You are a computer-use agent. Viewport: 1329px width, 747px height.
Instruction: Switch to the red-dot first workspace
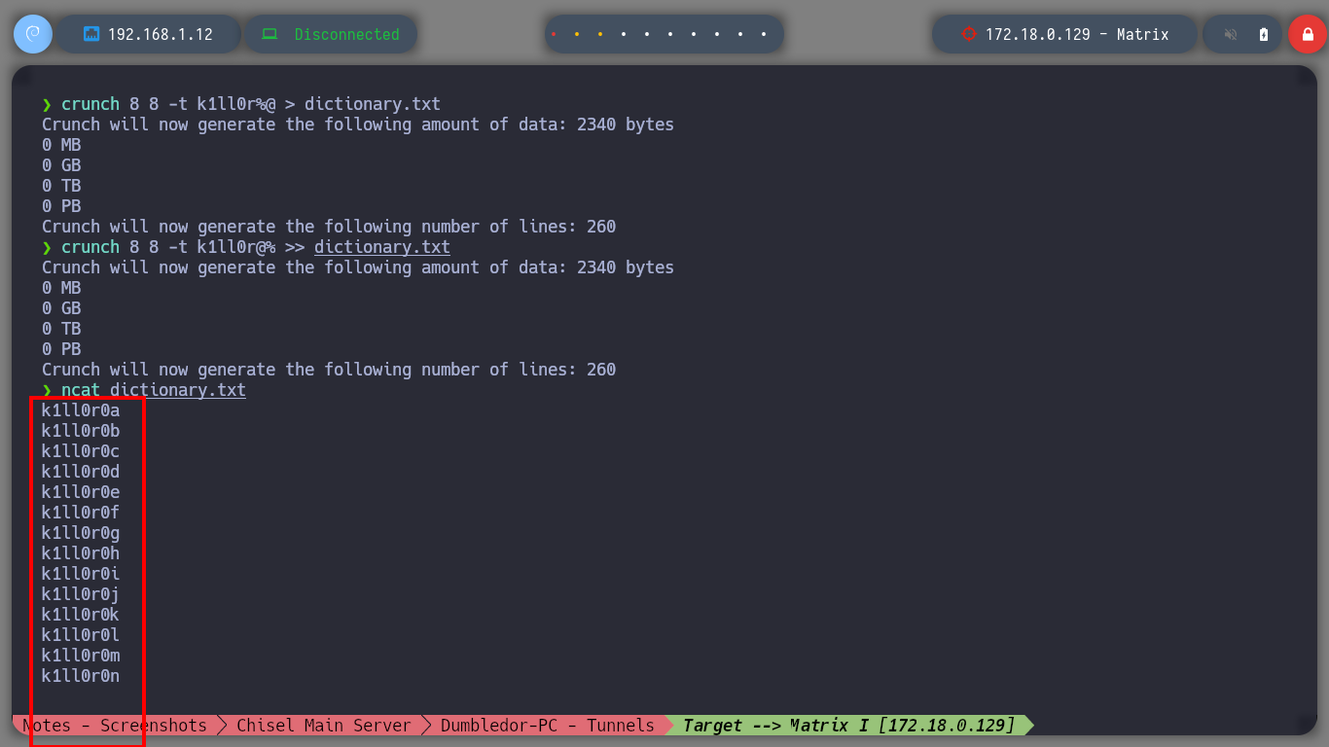point(554,34)
